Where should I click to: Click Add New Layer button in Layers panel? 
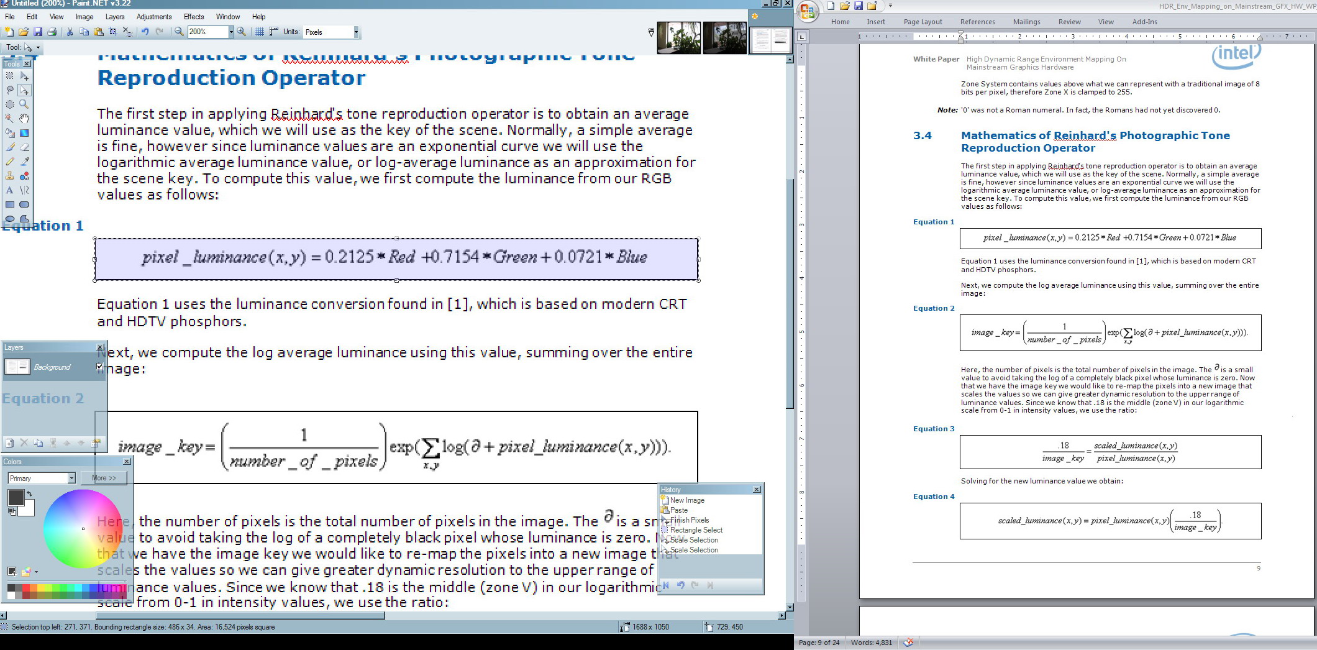[x=9, y=443]
